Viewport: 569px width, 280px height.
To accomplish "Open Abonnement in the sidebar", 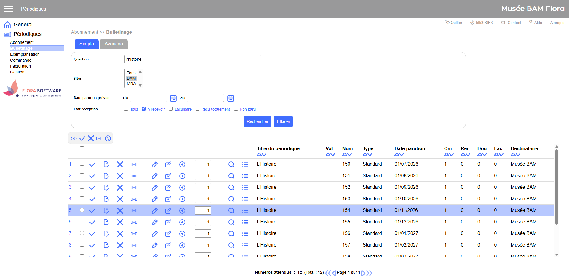I will pos(22,42).
